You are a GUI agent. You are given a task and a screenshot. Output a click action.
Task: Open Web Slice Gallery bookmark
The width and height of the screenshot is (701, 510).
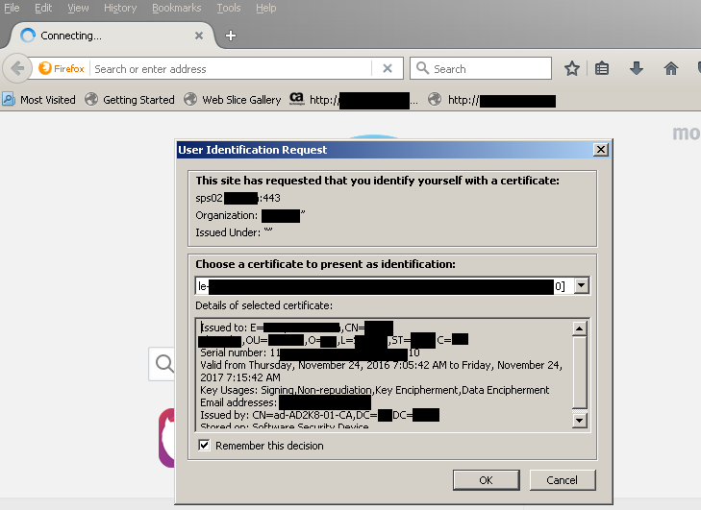pyautogui.click(x=233, y=100)
